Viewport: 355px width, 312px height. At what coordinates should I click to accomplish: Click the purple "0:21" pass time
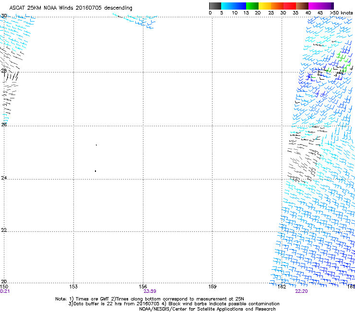pyautogui.click(x=5, y=291)
